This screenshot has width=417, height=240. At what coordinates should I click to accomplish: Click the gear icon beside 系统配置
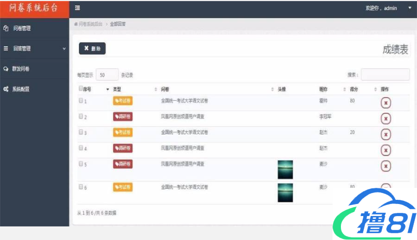6,89
